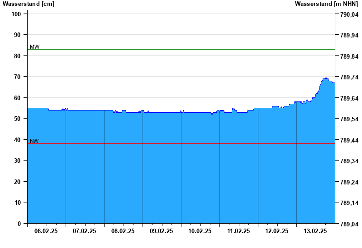The width and height of the screenshot is (362, 248).
Task: Click the 'Wasserstand [m NHN]' right axis title
Action: (326, 4)
